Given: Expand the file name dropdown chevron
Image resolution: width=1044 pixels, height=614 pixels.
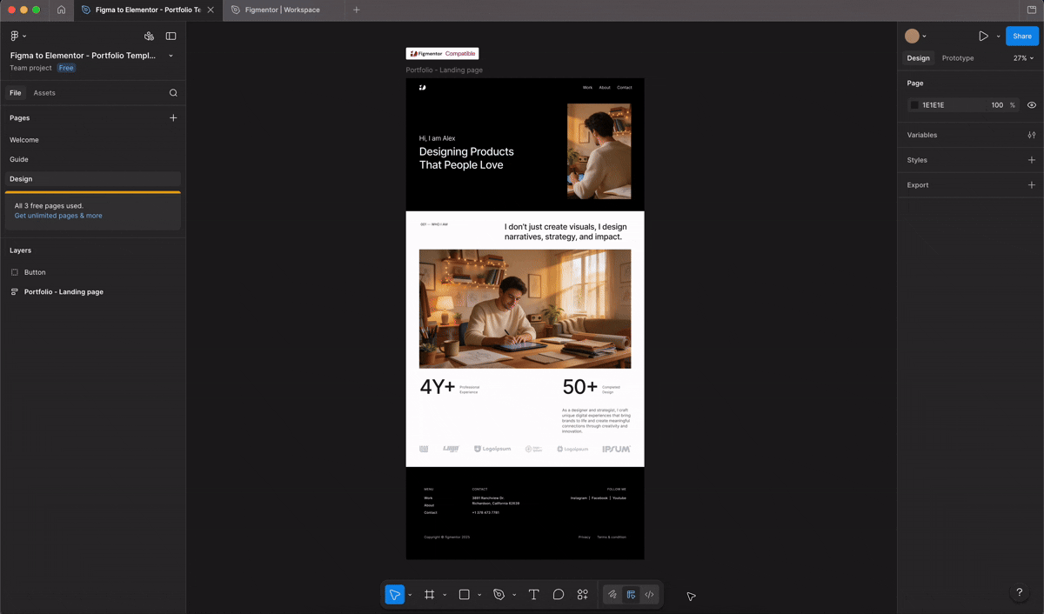Looking at the screenshot, I should pyautogui.click(x=171, y=55).
